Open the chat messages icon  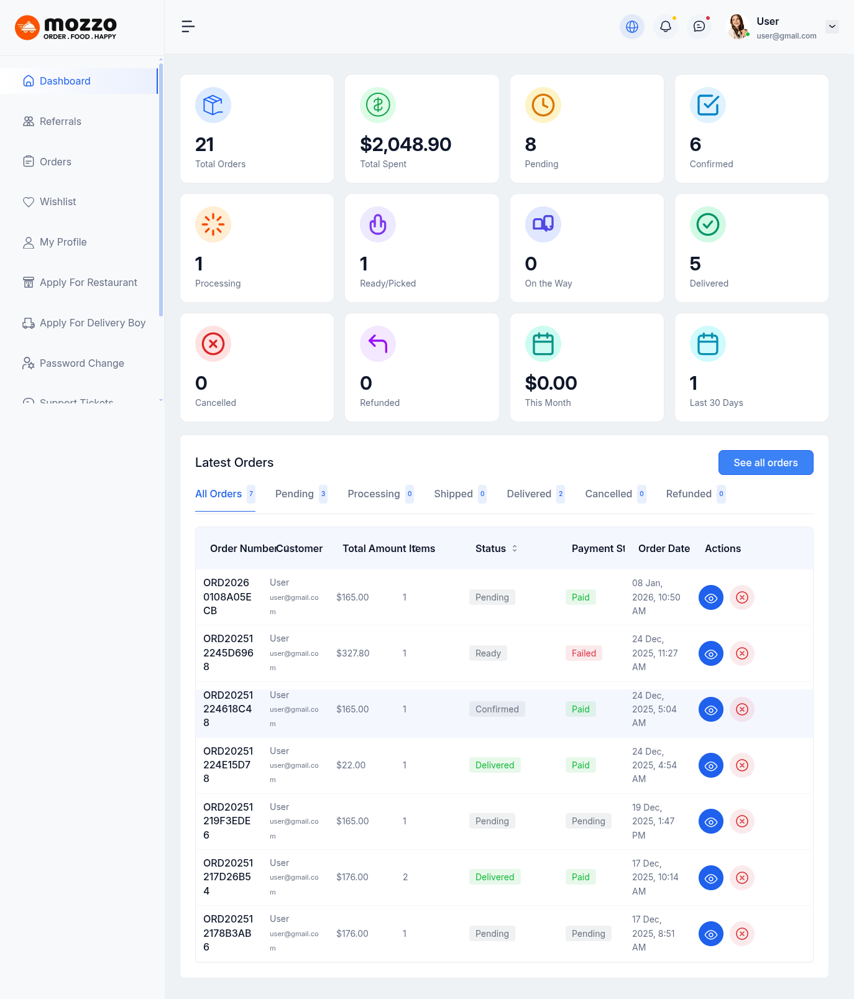coord(699,27)
